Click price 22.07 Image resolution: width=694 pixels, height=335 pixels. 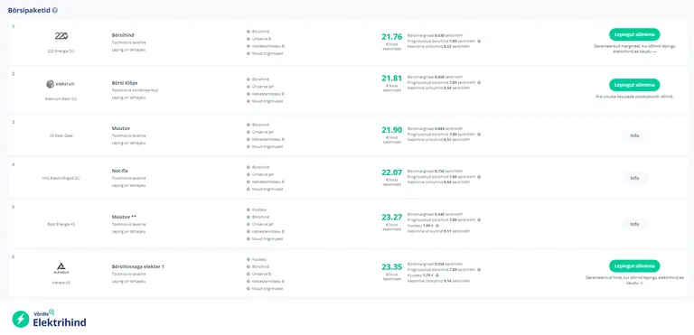click(391, 172)
